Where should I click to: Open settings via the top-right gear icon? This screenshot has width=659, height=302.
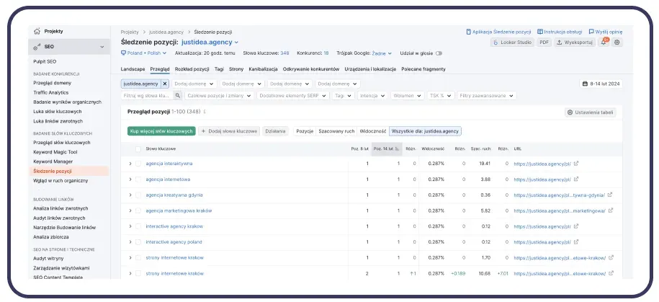(x=617, y=43)
